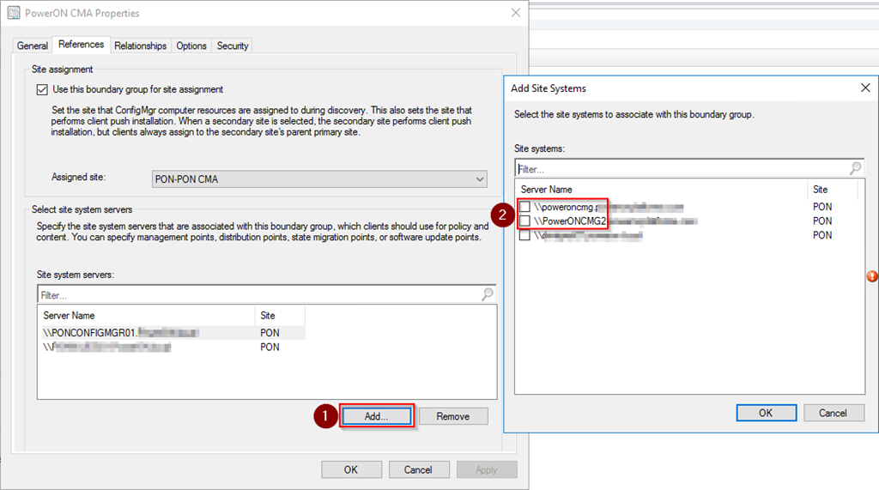Check the \\poweroncmg server checkbox

click(x=524, y=207)
